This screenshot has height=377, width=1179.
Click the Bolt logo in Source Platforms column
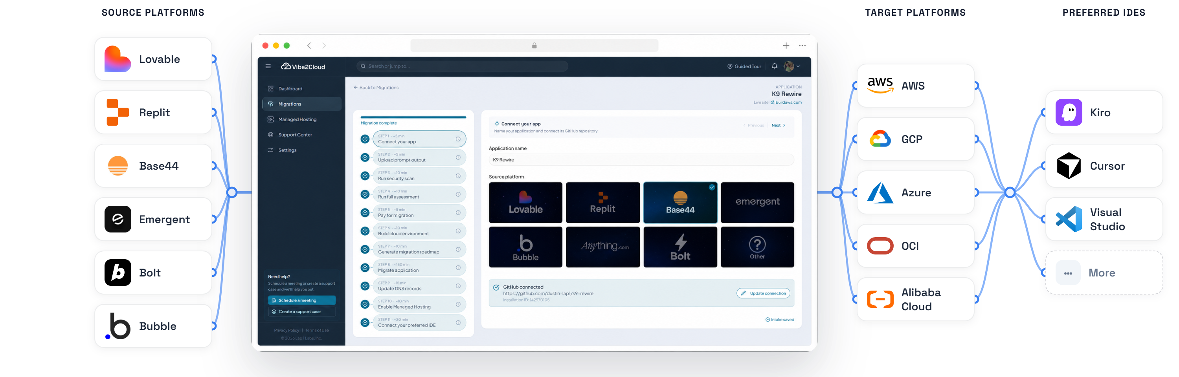coord(118,273)
